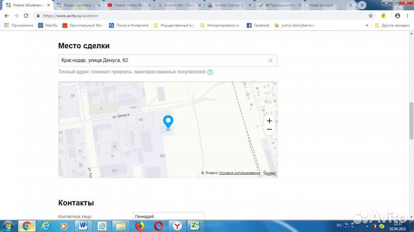Open a new tab with plus button
This screenshot has height=232, width=414.
[362, 5]
